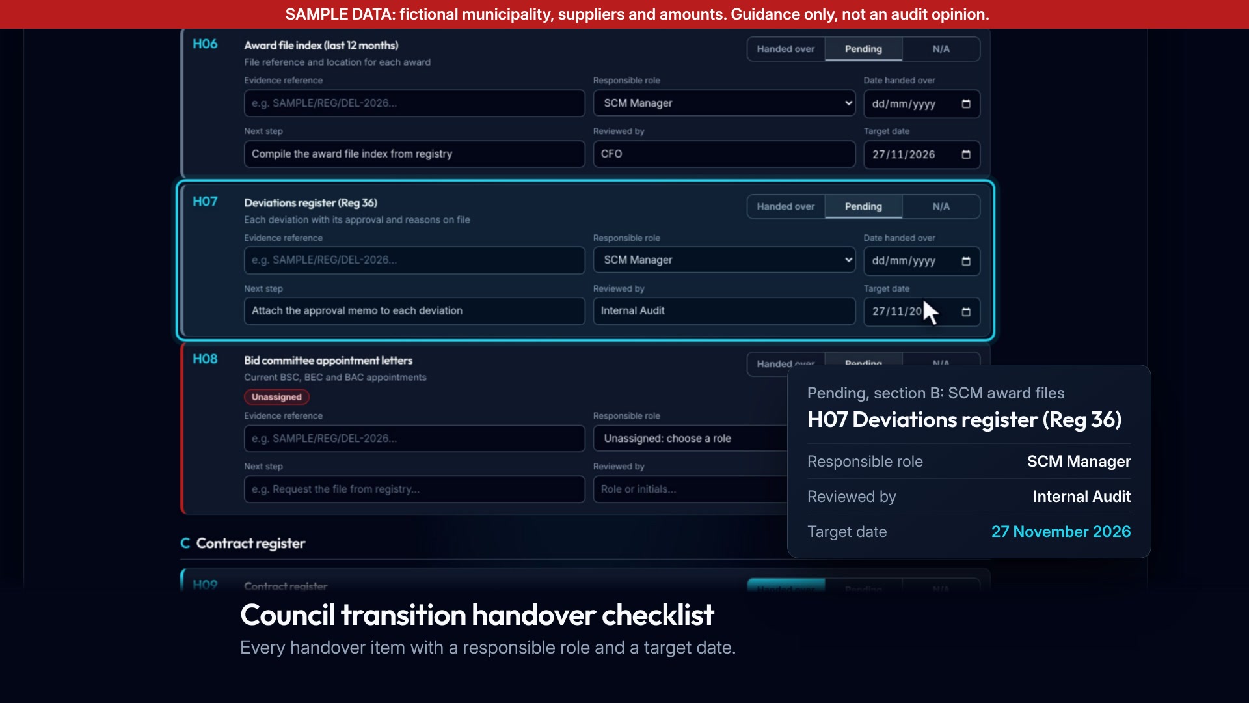Viewport: 1249px width, 703px height.
Task: Edit H07 Reviewed by field showing Internal Audit
Action: [x=724, y=311]
